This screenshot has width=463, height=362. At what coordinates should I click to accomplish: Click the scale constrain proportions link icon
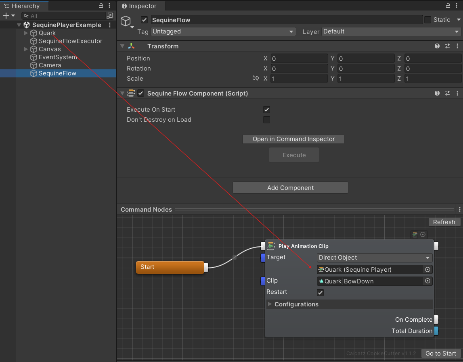coord(256,79)
